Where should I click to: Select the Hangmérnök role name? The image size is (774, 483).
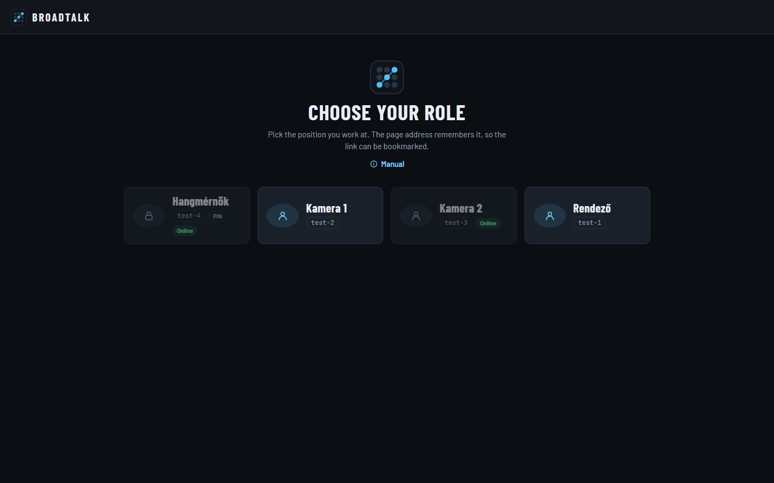pos(200,201)
